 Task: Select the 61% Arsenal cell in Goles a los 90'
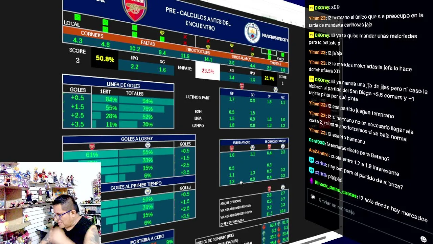tap(92, 155)
